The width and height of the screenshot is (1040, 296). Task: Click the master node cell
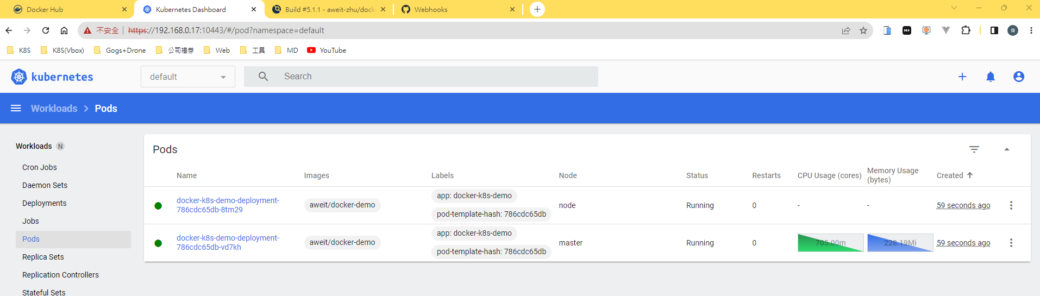(x=571, y=243)
